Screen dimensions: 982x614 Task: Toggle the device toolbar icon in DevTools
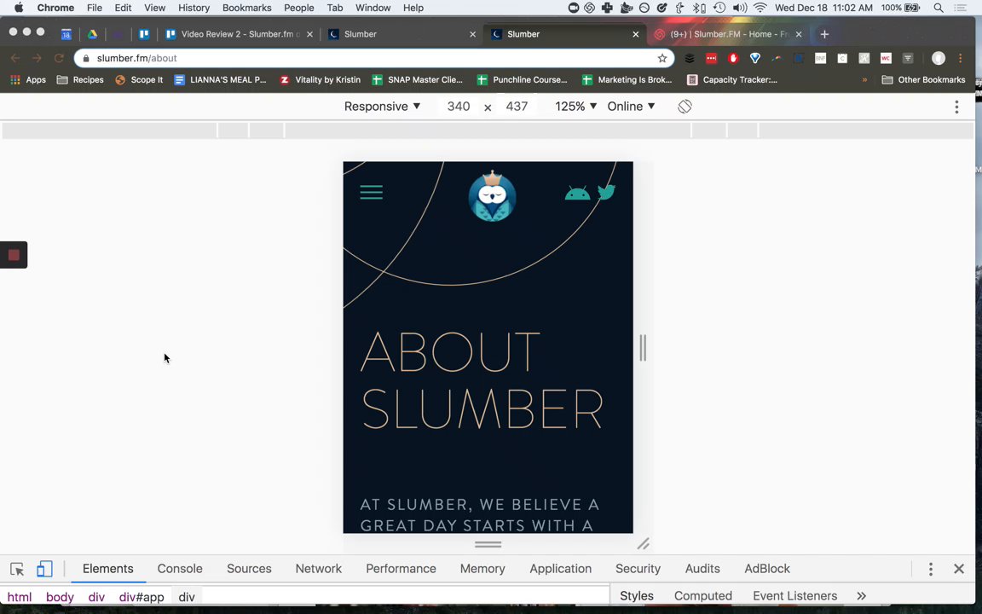pos(43,569)
